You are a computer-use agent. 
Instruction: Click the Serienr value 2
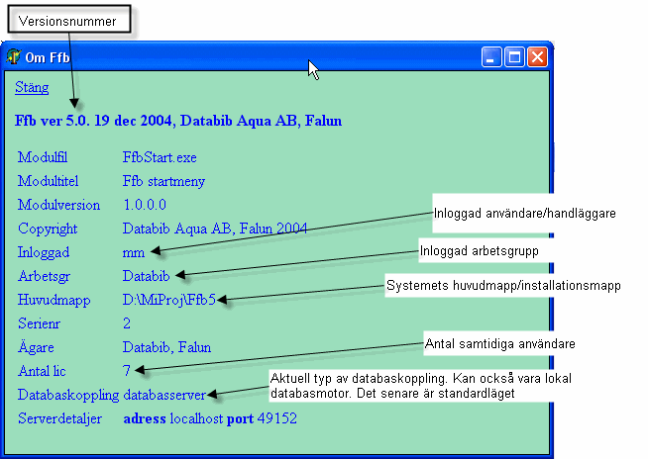(127, 323)
